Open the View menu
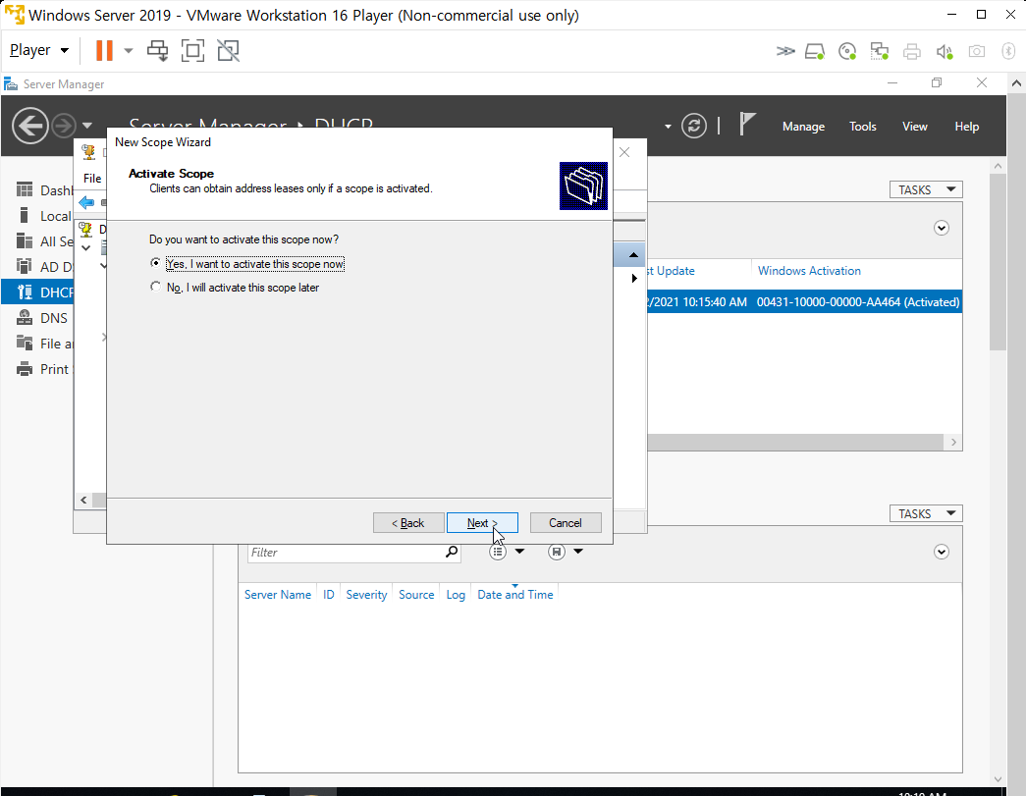The height and width of the screenshot is (796, 1026). [x=914, y=127]
